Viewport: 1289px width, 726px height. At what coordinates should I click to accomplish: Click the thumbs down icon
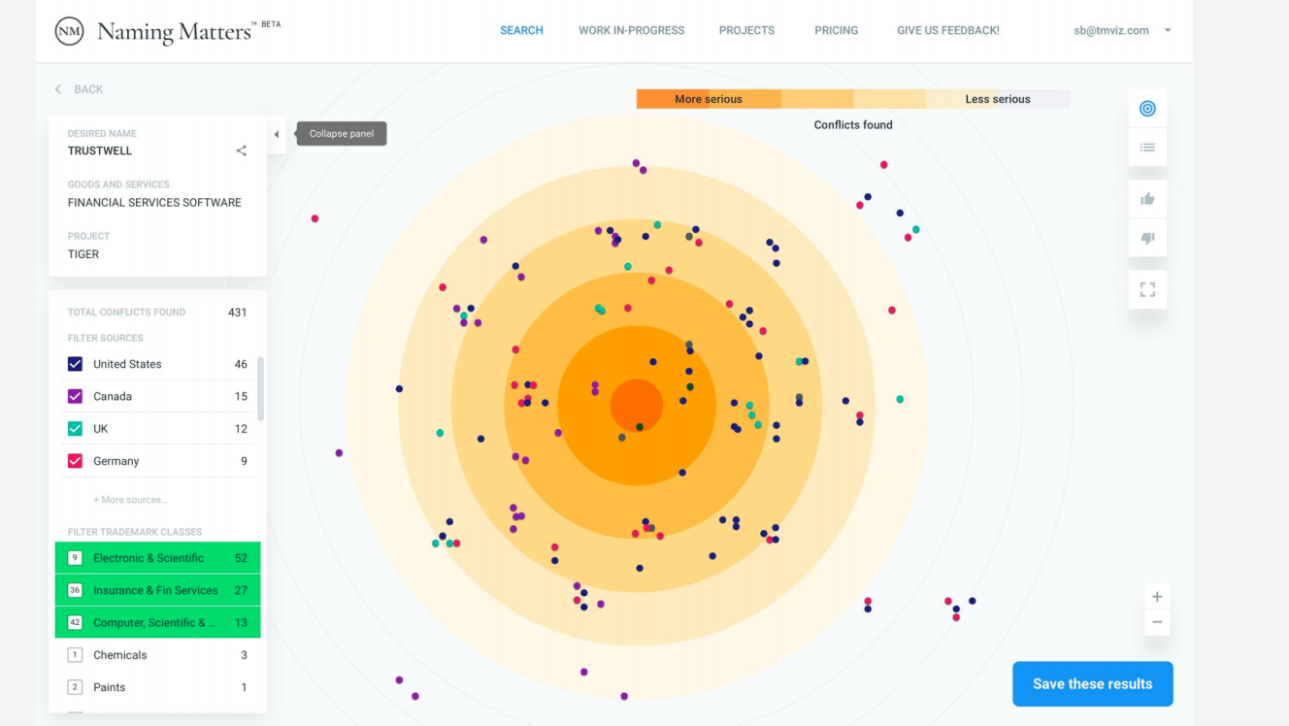tap(1147, 238)
